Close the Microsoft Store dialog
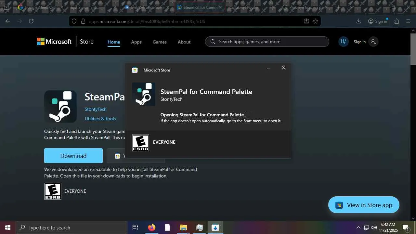Image resolution: width=416 pixels, height=234 pixels. [x=283, y=68]
